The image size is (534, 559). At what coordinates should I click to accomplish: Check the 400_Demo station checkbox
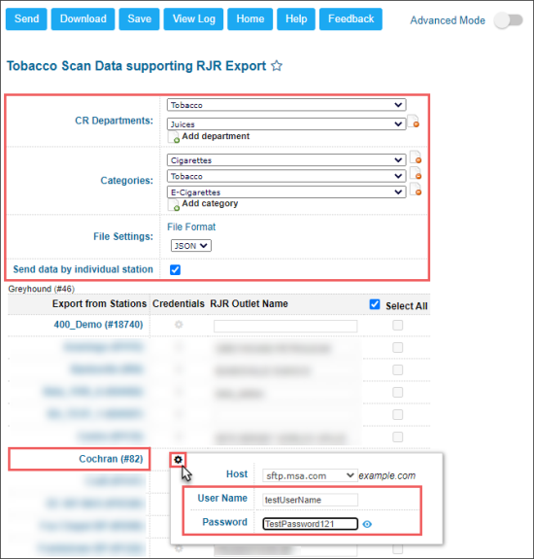coord(398,325)
